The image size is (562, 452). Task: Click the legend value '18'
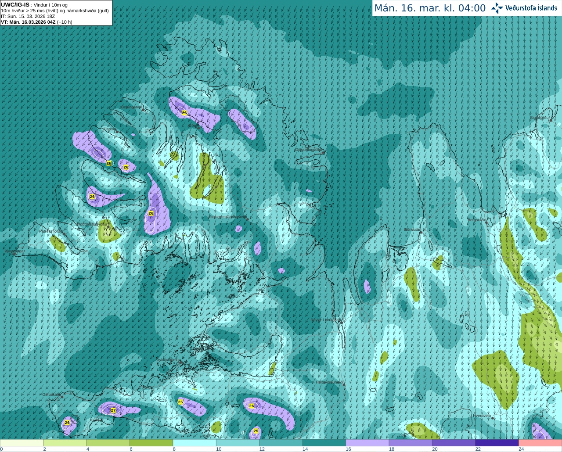(392, 449)
